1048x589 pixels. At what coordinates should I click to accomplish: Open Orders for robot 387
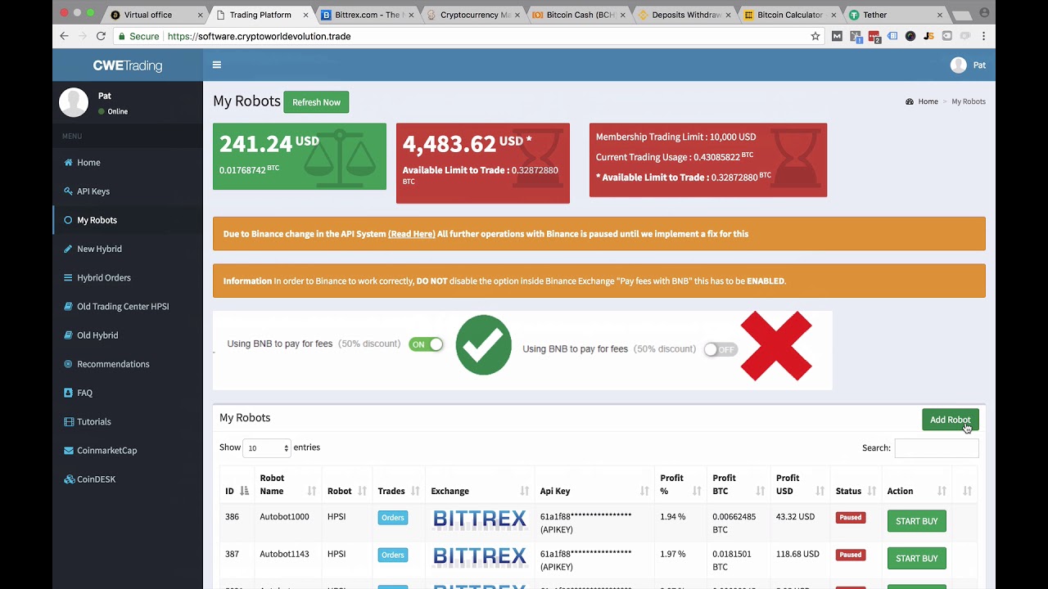click(393, 555)
